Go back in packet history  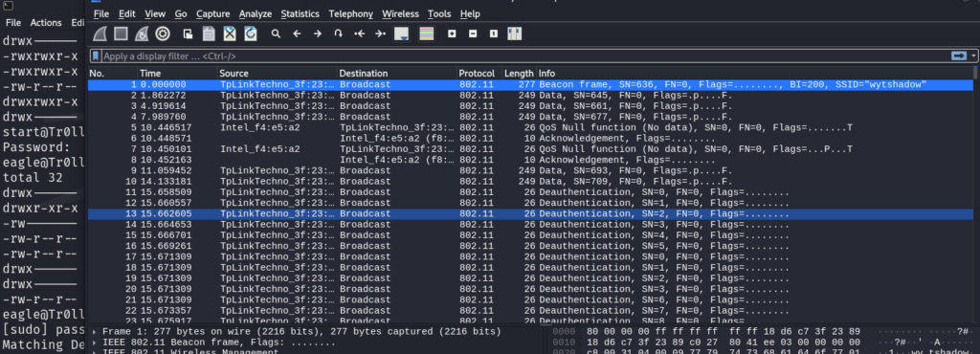tap(297, 33)
